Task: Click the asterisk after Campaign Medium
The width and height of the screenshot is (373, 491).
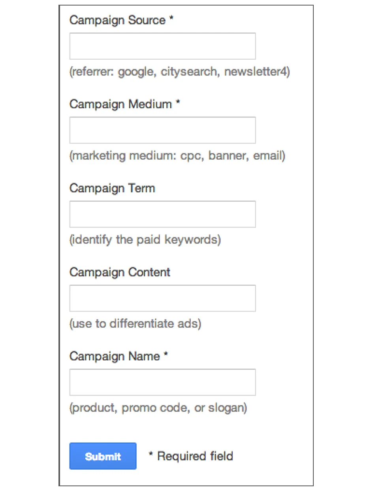Action: [178, 104]
